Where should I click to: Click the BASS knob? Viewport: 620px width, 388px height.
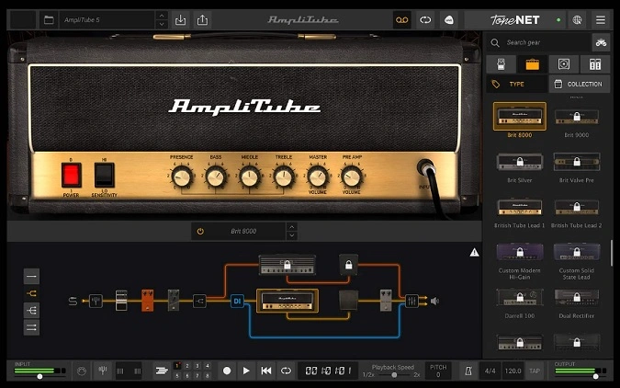coord(216,177)
